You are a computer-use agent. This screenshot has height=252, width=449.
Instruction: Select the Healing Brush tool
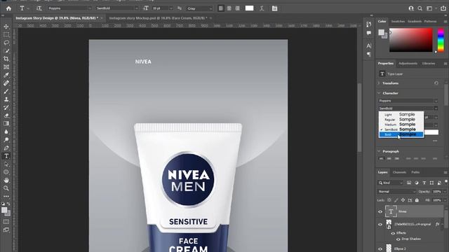pyautogui.click(x=6, y=83)
